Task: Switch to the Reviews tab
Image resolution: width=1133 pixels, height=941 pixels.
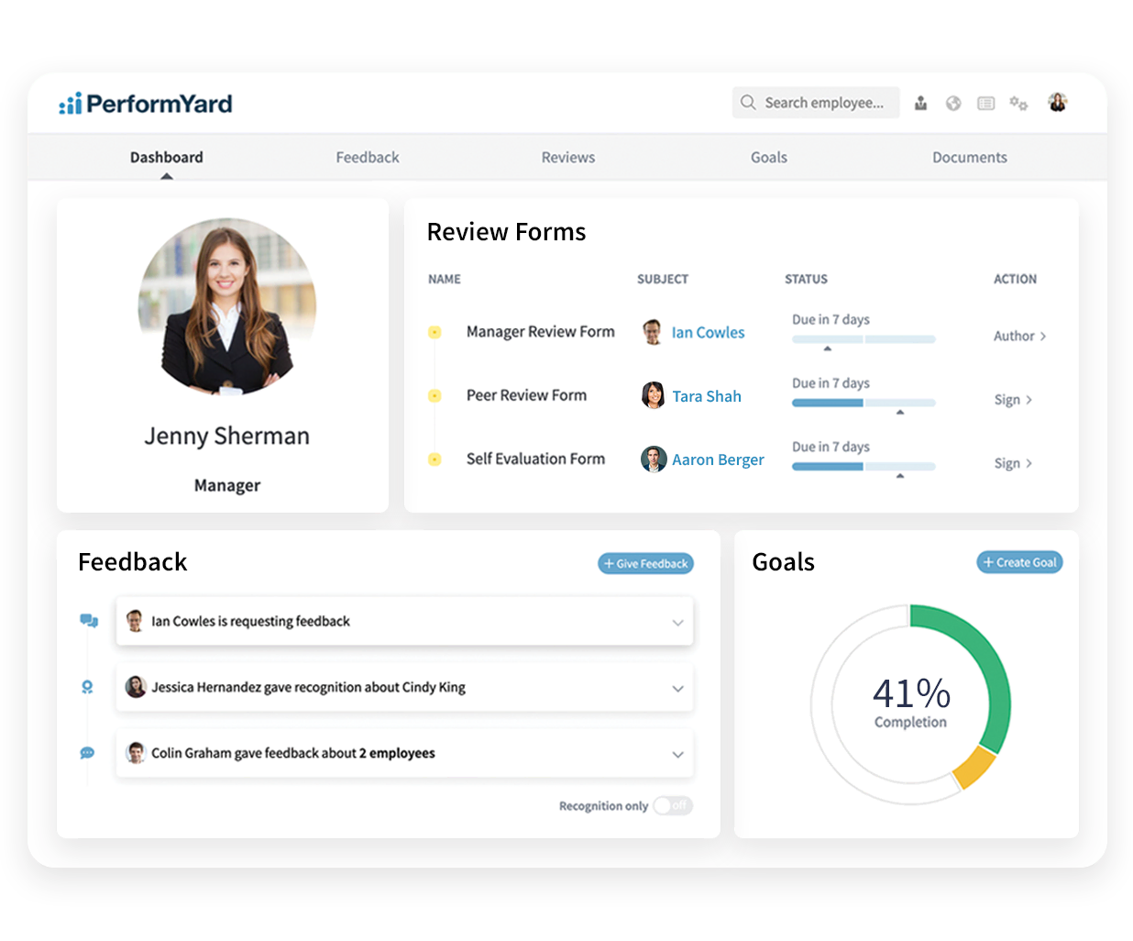Action: 568,157
